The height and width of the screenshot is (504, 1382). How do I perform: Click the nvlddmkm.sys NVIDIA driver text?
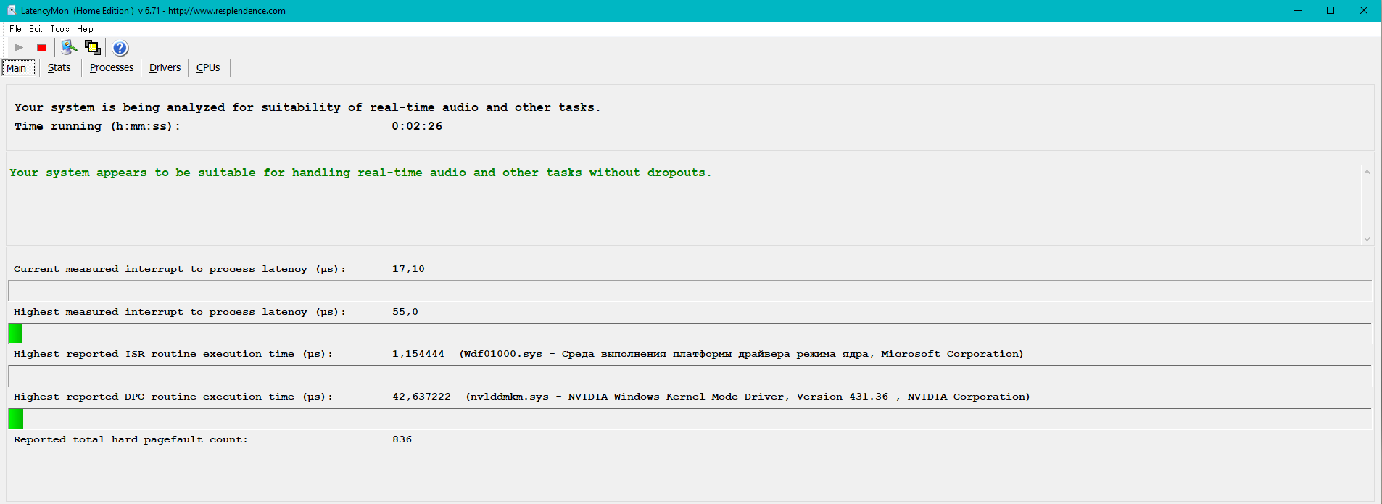[748, 397]
